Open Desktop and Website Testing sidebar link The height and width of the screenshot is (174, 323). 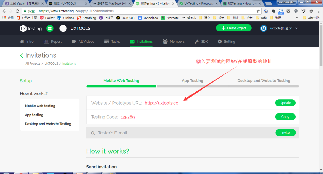(x=48, y=124)
